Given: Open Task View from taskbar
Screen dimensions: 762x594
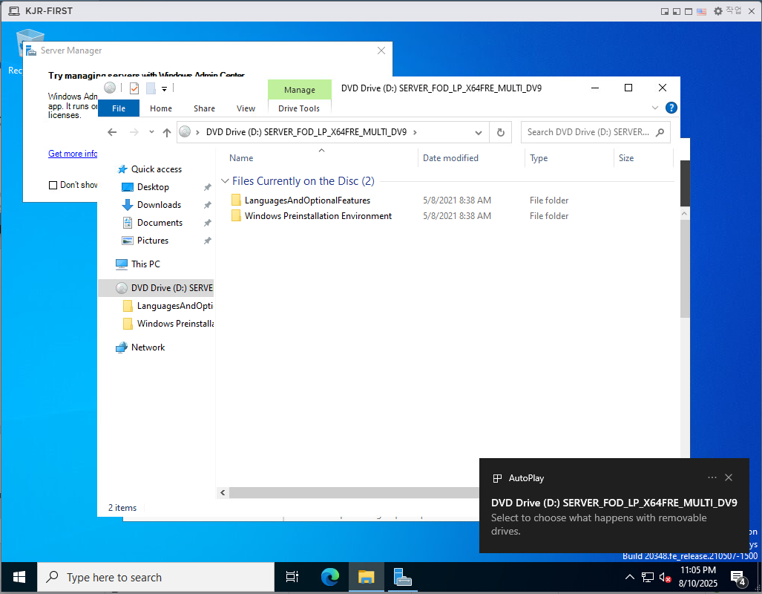Looking at the screenshot, I should click(x=292, y=578).
